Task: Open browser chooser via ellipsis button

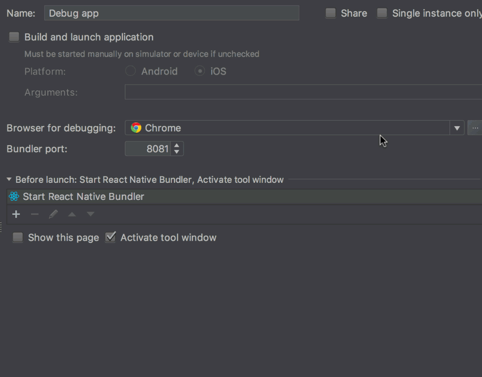Action: [475, 128]
